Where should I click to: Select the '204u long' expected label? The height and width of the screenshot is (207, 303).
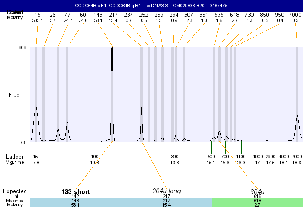167,191
